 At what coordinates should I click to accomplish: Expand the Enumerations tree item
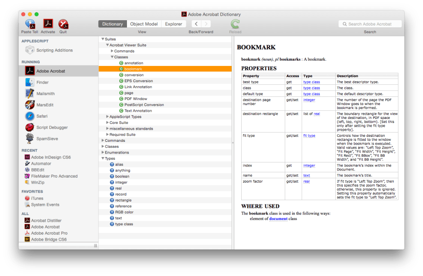[103, 152]
